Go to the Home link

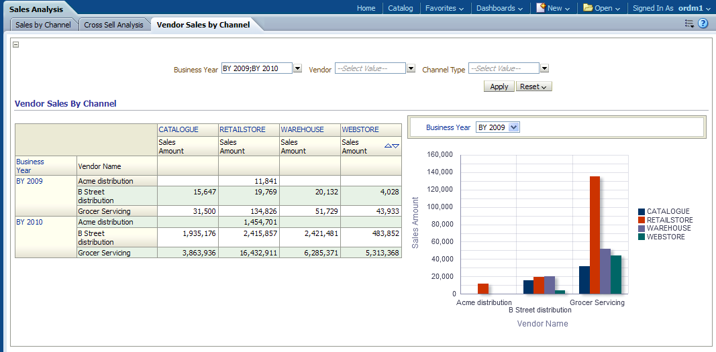[366, 8]
